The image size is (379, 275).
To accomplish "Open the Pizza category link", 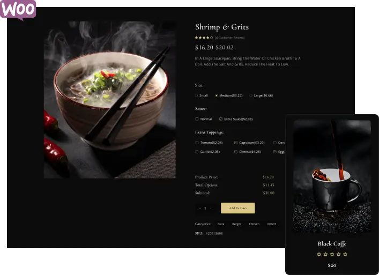I will click(221, 224).
